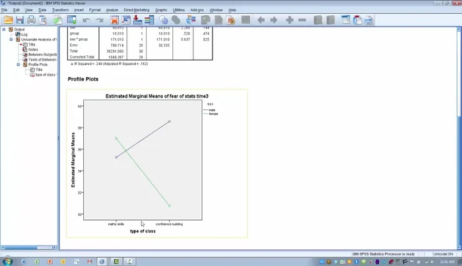Open the Analyze menu

click(112, 10)
